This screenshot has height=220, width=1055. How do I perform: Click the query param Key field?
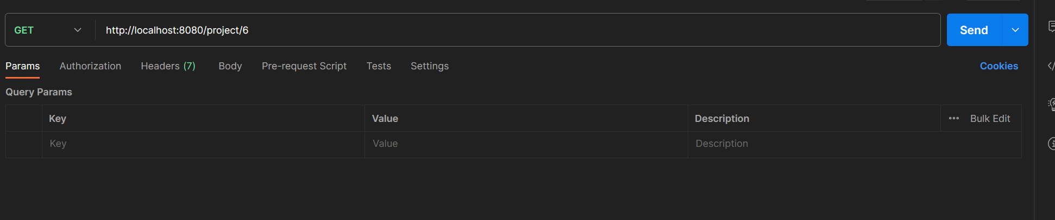[201, 144]
